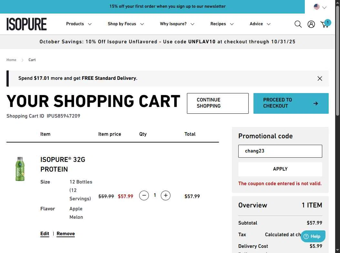Open the Isopure 32G Protein product title
Viewport: 340px width, 253px height.
(63, 164)
